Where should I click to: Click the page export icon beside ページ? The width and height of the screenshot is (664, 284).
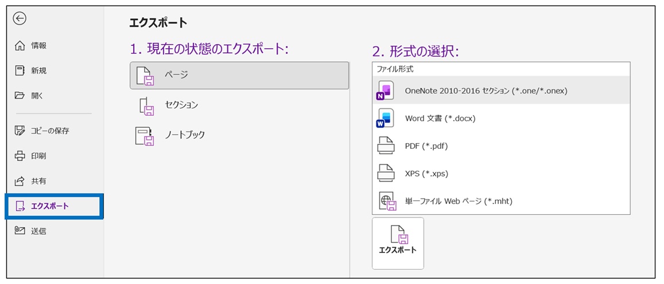pyautogui.click(x=145, y=76)
